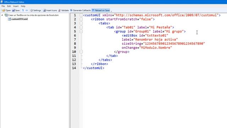Click the closing </ribbon> tag

click(x=99, y=64)
